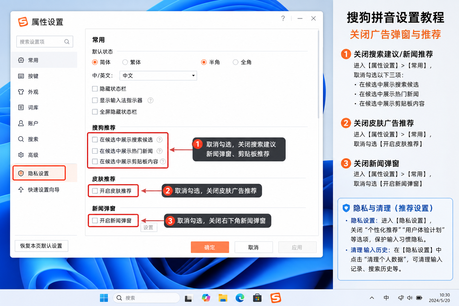Click the shield icon beside 隐私设置
The height and width of the screenshot is (306, 459).
[x=21, y=173]
